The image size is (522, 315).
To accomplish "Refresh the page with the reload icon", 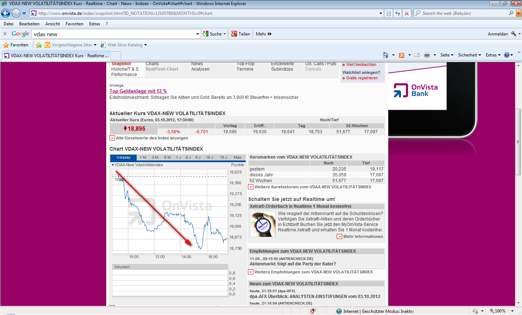I will pyautogui.click(x=398, y=13).
